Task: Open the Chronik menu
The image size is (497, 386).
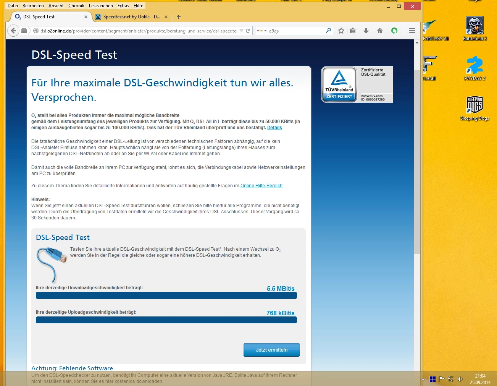Action: 76,6
